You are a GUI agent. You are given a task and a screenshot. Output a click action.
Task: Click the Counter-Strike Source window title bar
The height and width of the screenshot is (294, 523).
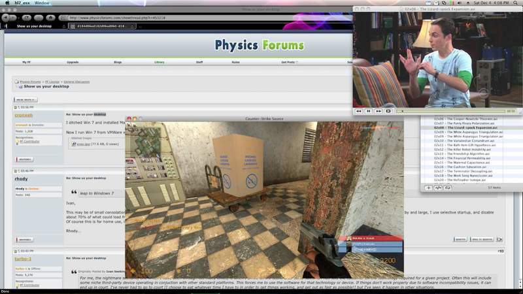coord(264,119)
